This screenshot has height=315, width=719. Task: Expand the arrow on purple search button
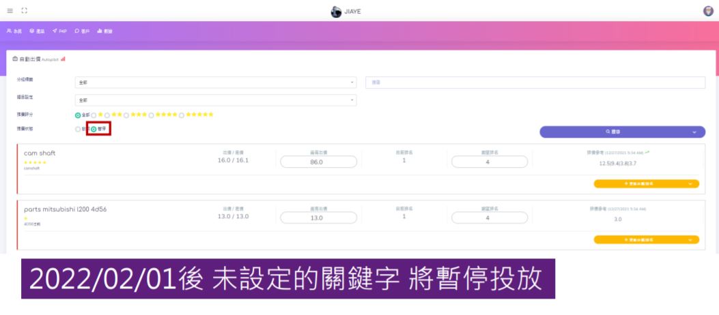(694, 132)
